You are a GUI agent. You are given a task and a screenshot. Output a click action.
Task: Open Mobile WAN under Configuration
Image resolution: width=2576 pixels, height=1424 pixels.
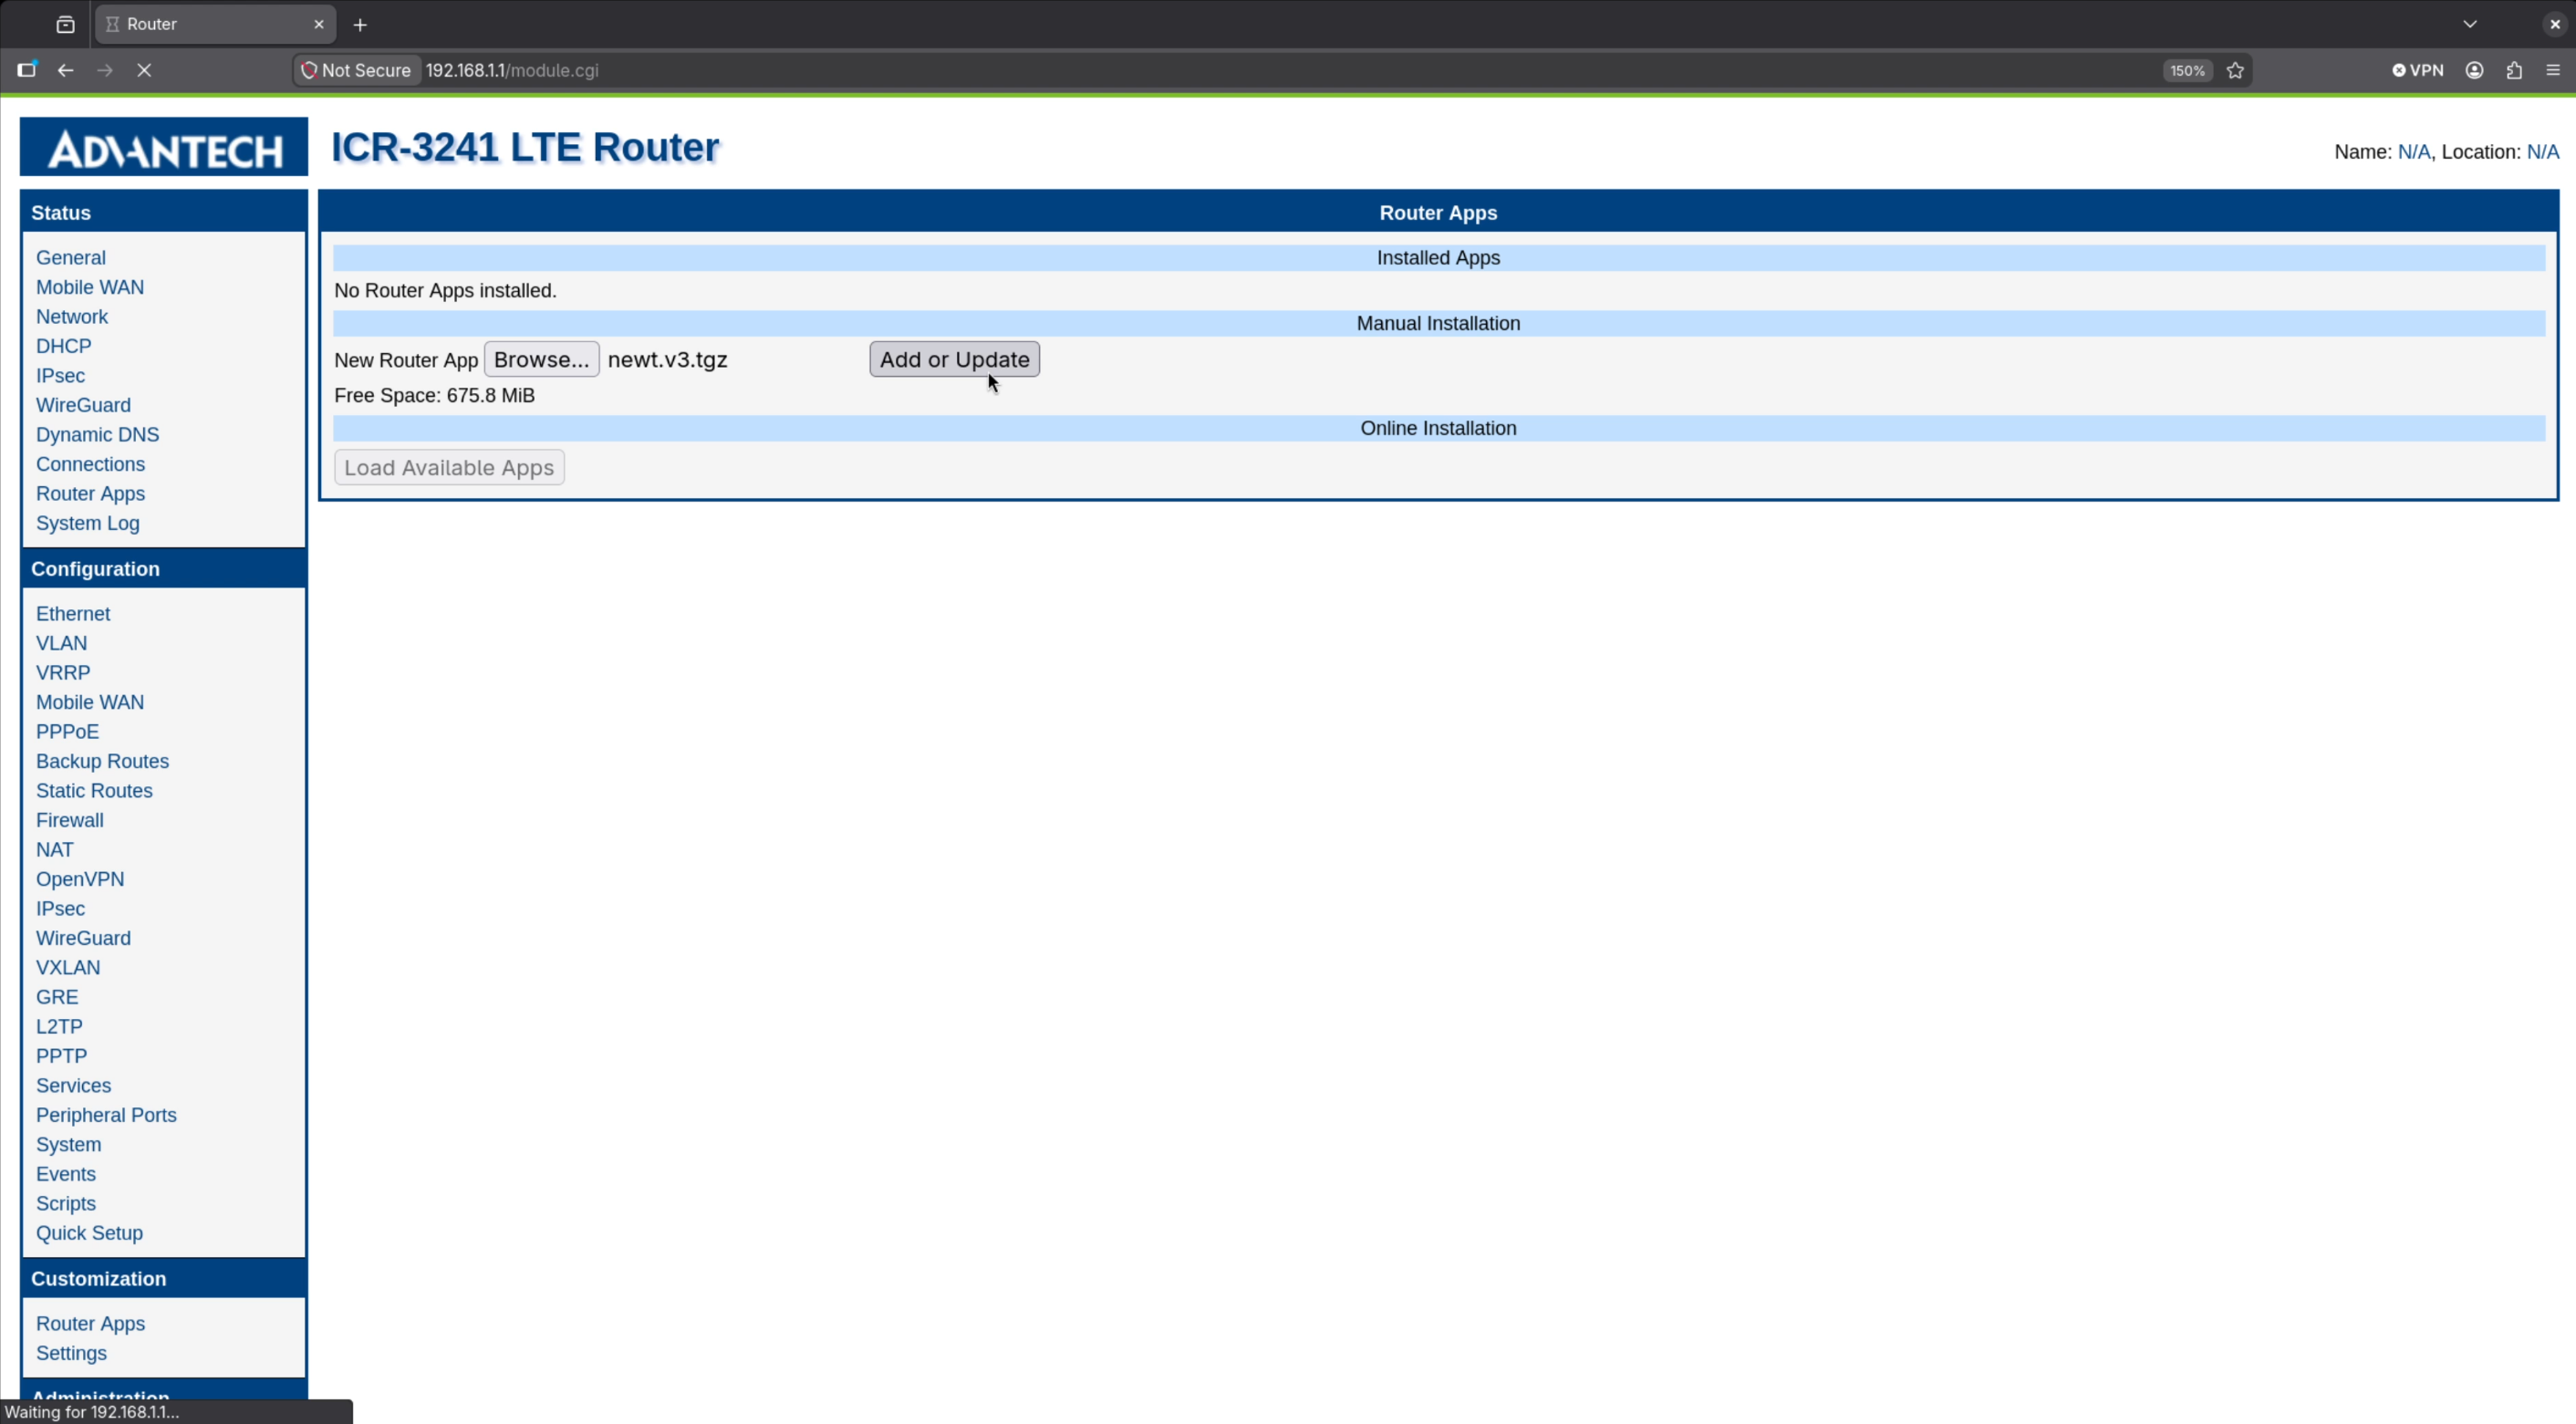click(90, 702)
